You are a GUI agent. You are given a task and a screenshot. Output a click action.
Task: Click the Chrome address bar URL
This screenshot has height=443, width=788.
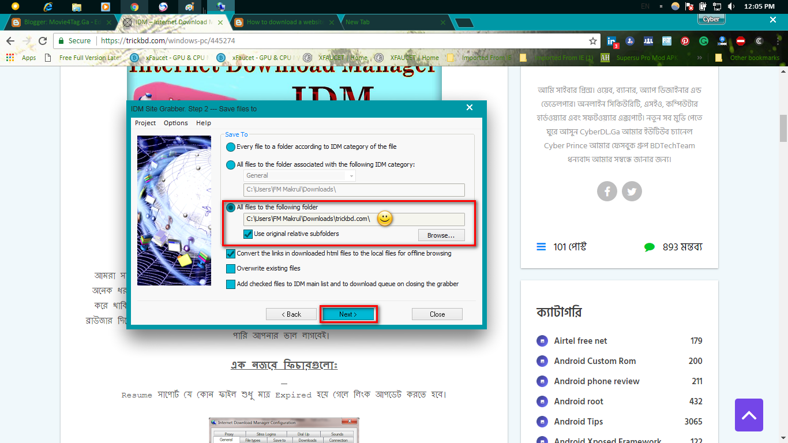(168, 41)
